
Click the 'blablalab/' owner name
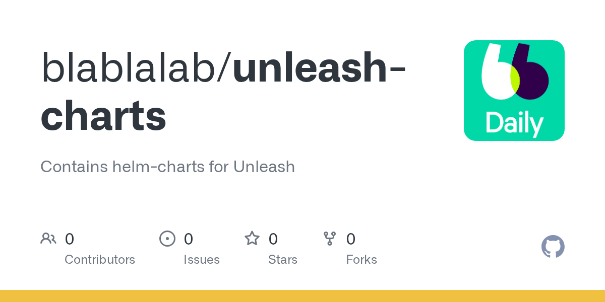coord(136,68)
